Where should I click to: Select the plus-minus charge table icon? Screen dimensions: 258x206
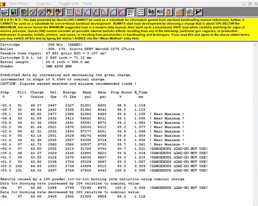pos(130,12)
